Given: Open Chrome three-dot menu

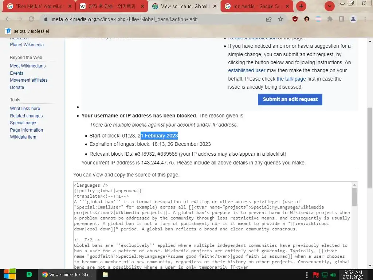Looking at the screenshot, I should point(365,19).
